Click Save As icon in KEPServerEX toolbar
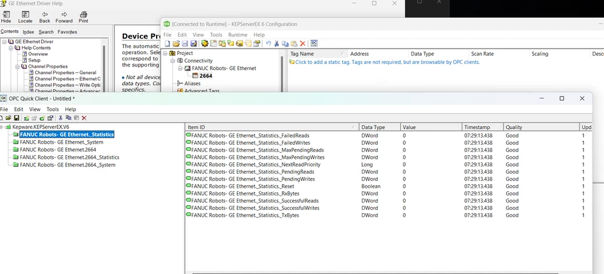The width and height of the screenshot is (604, 274). click(193, 43)
